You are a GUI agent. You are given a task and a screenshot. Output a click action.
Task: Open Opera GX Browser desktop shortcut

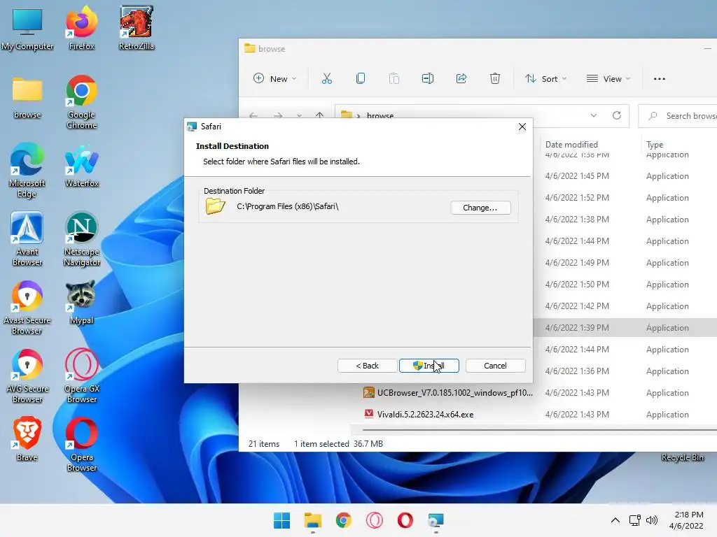click(x=82, y=376)
